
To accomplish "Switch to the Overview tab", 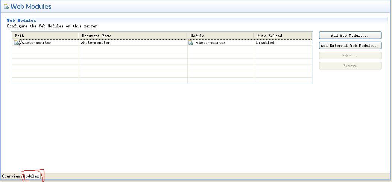I will pos(11,176).
